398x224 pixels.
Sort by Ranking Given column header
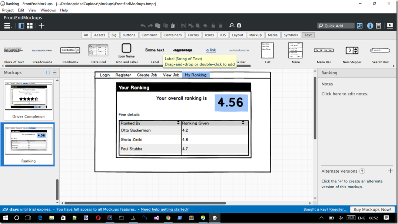(x=215, y=123)
